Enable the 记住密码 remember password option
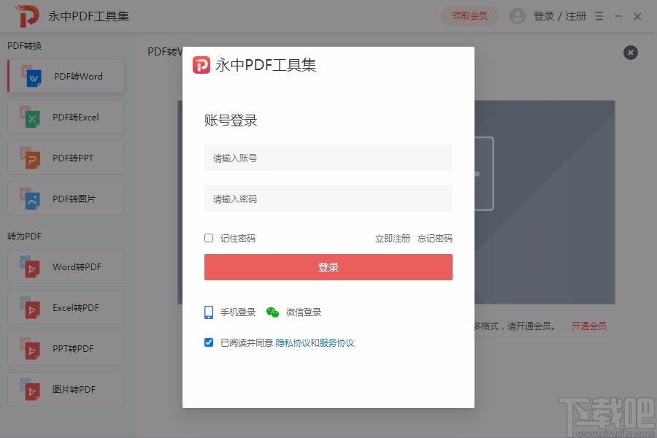 208,238
